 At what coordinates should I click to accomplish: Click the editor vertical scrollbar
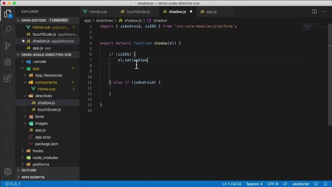[x=330, y=74]
